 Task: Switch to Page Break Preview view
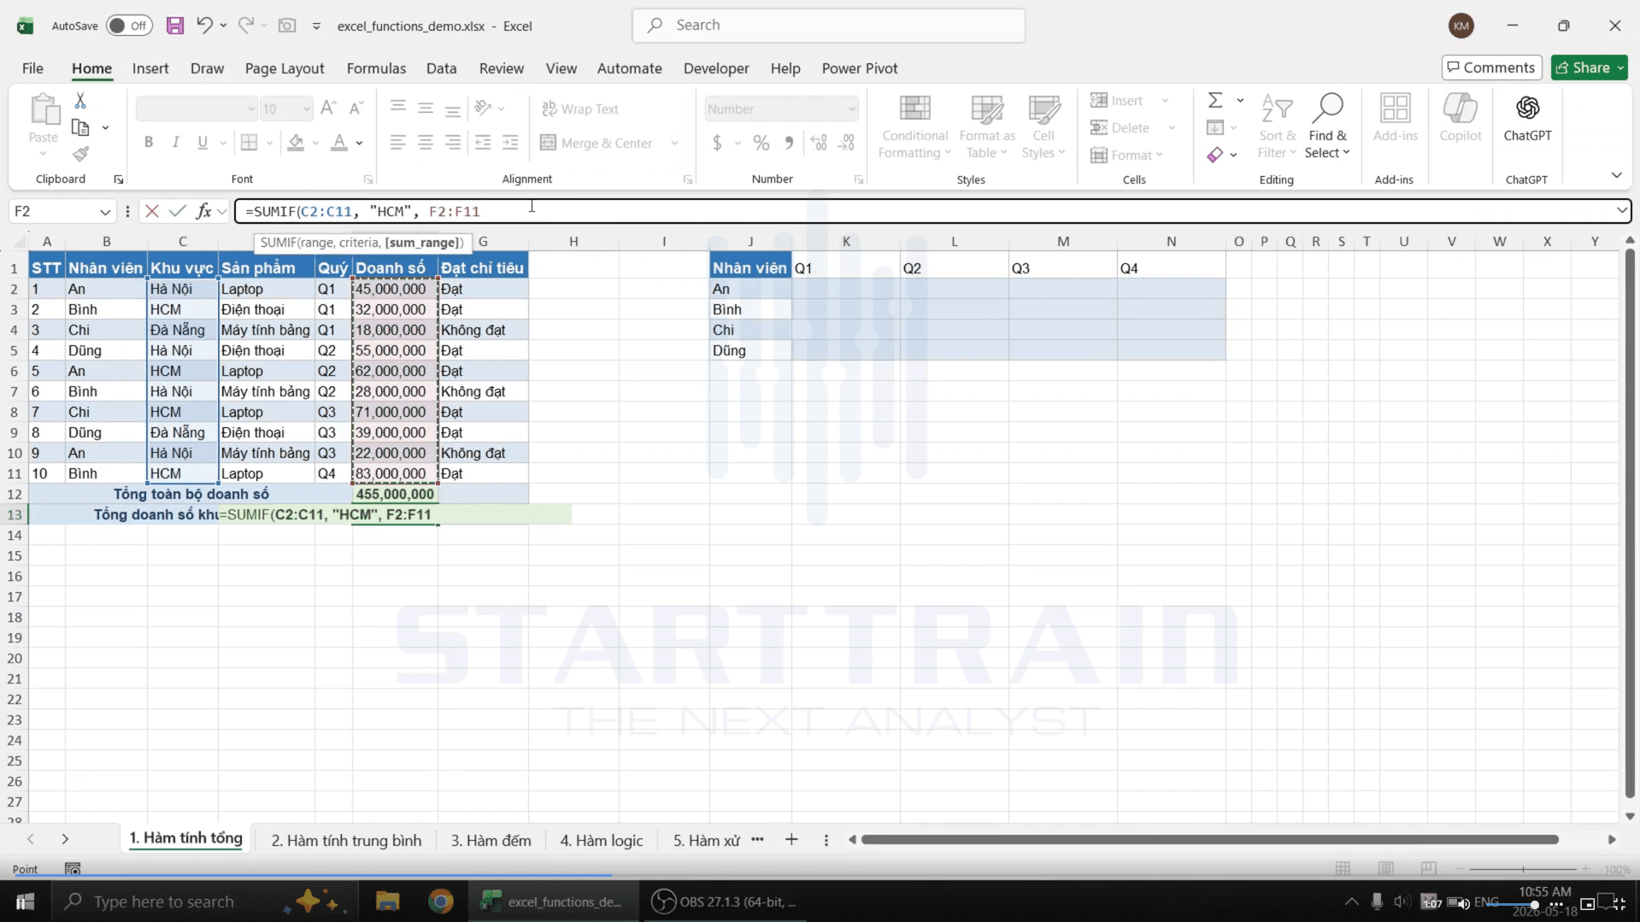pyautogui.click(x=1428, y=868)
